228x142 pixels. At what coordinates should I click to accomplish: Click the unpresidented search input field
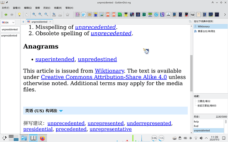pos(10,29)
